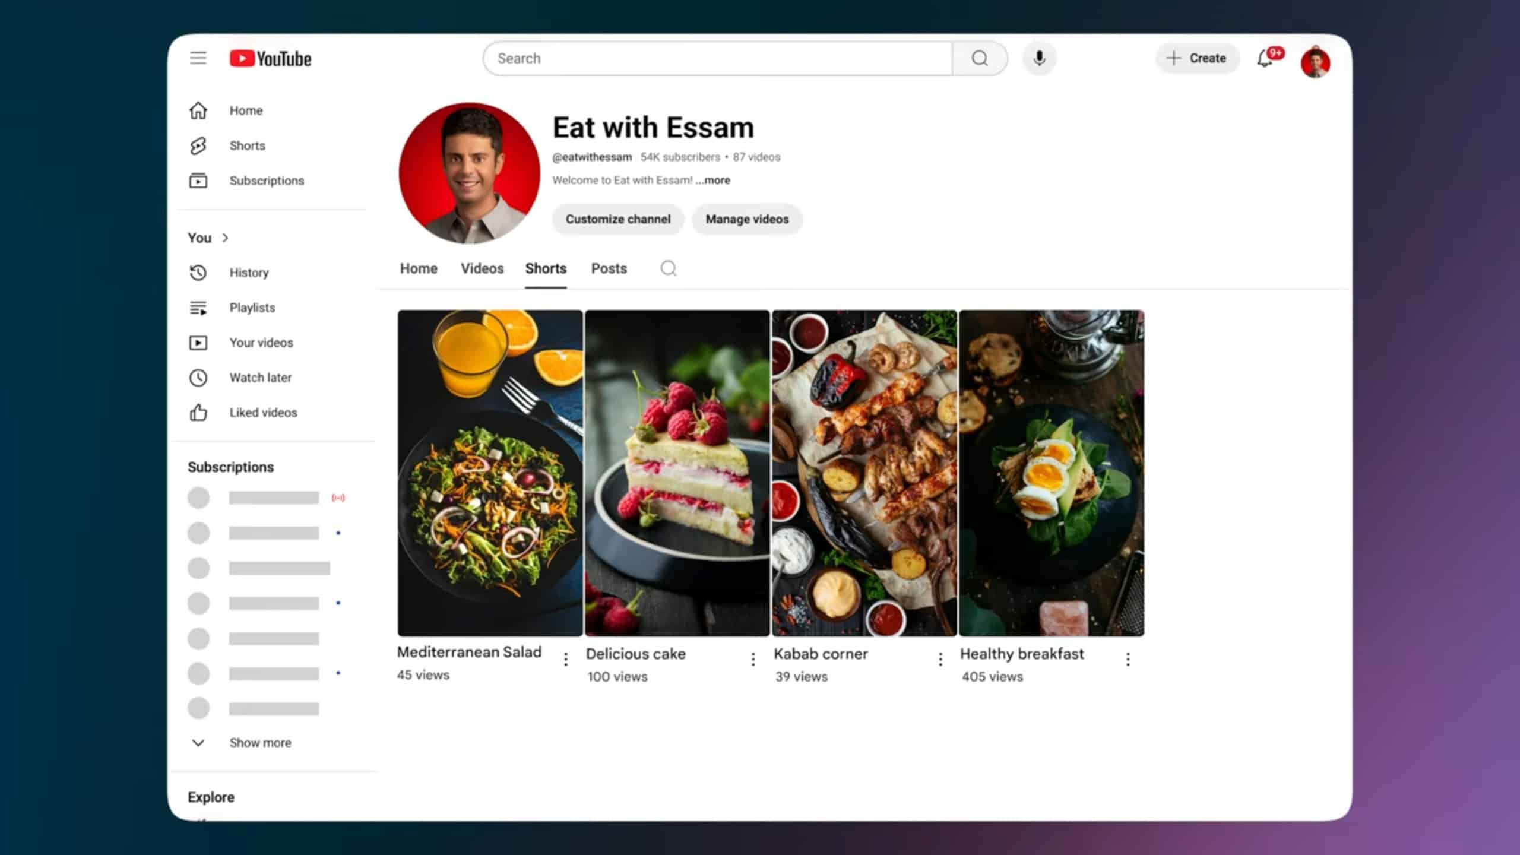Image resolution: width=1520 pixels, height=855 pixels.
Task: Open options for Kabab corner short
Action: click(940, 659)
